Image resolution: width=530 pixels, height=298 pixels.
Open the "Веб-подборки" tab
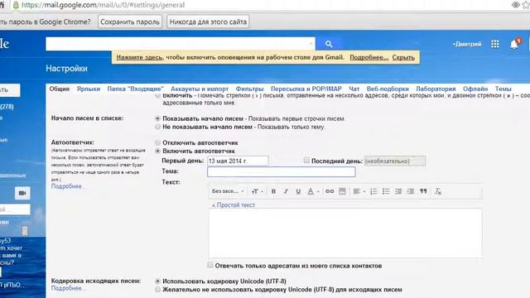pos(388,89)
